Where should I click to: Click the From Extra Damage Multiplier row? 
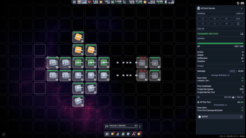(x=220, y=110)
